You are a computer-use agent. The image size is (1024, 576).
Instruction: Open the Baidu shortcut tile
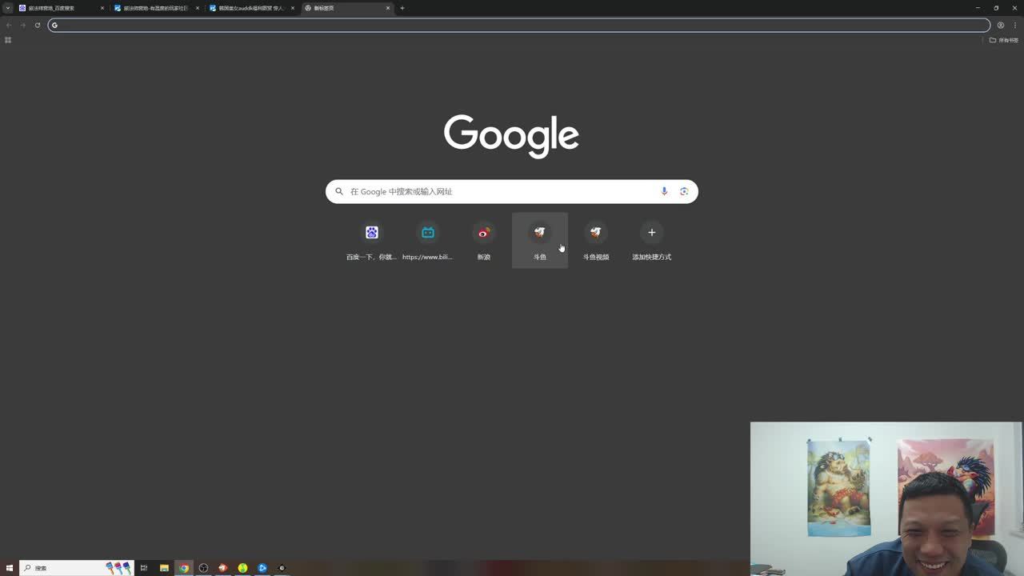tap(372, 239)
